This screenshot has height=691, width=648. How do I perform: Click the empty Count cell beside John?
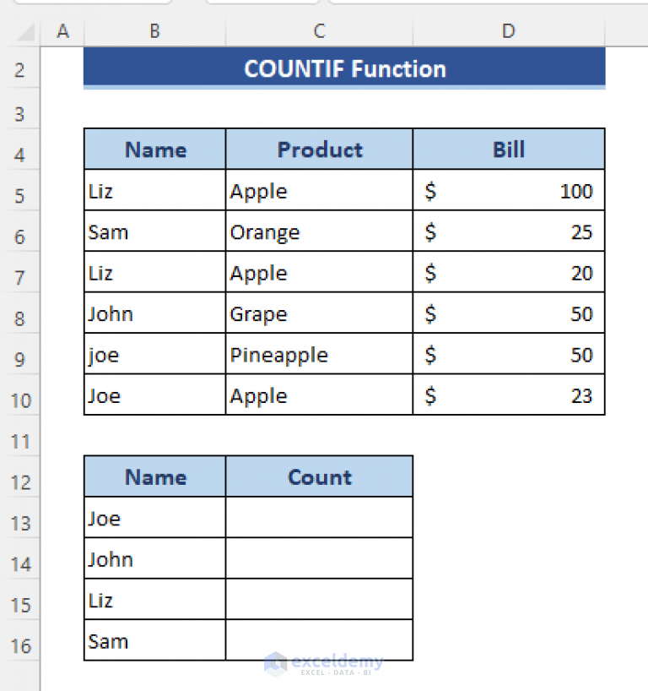click(x=319, y=558)
